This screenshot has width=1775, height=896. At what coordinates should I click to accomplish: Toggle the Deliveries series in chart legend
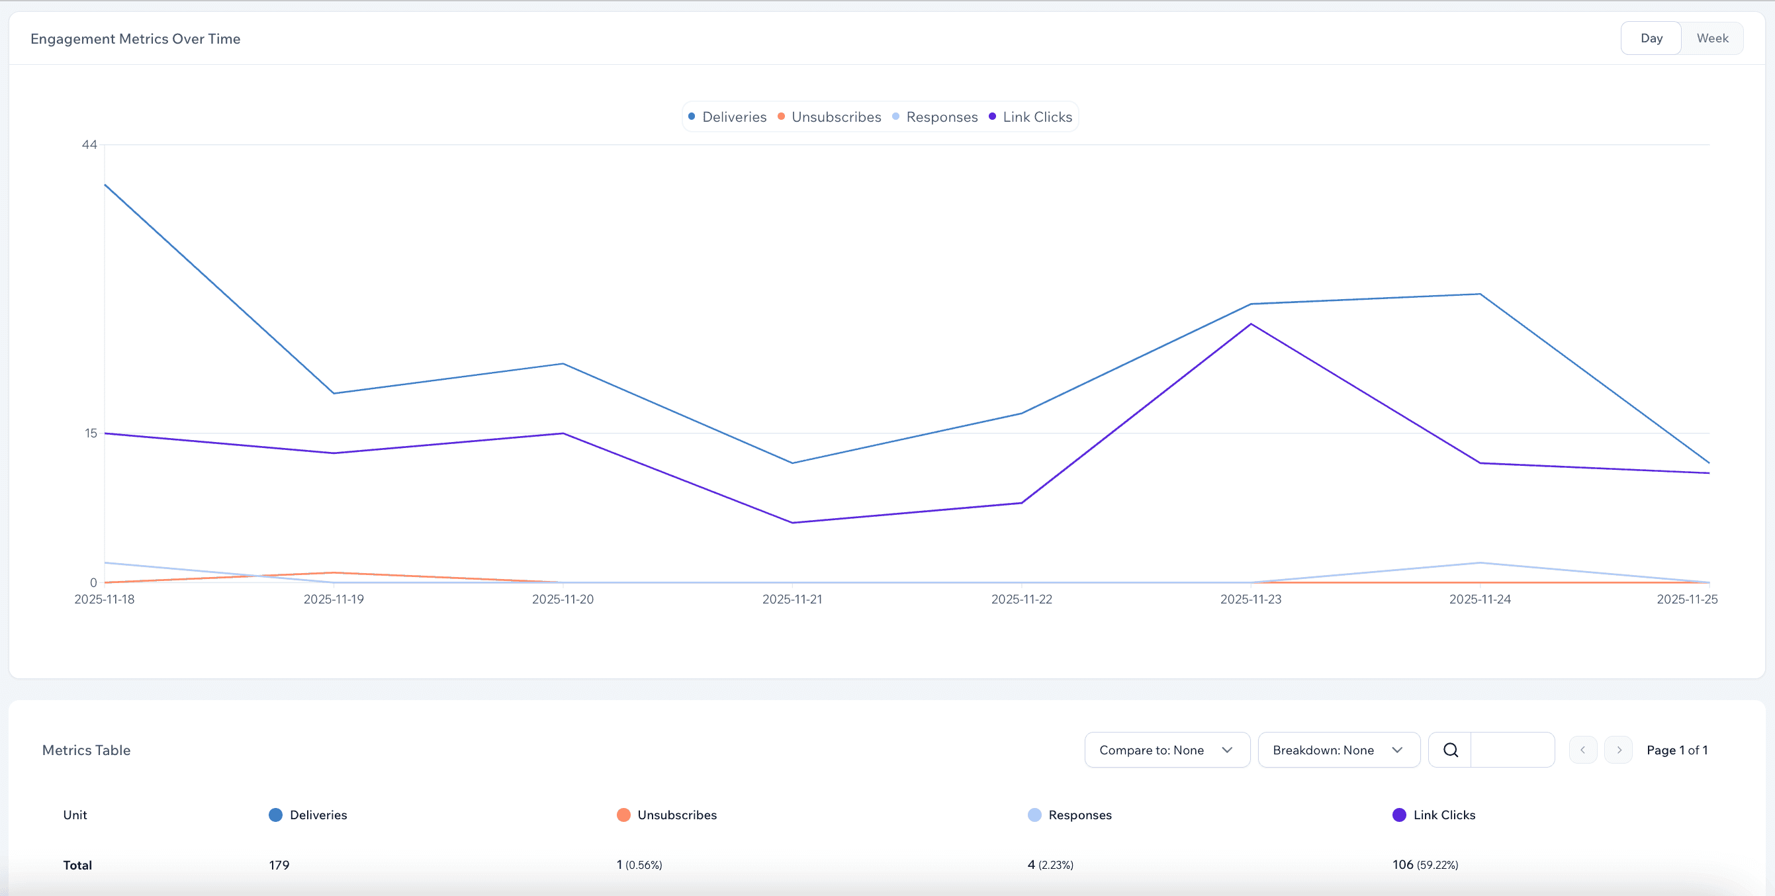tap(734, 116)
